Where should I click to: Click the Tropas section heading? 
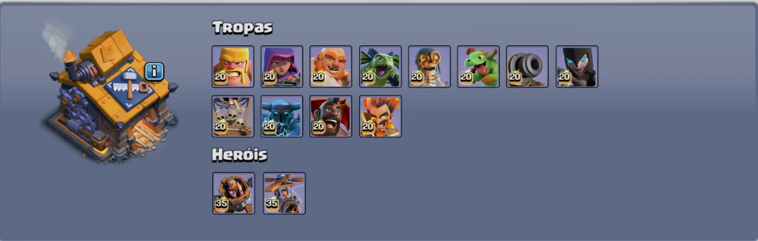pyautogui.click(x=242, y=28)
